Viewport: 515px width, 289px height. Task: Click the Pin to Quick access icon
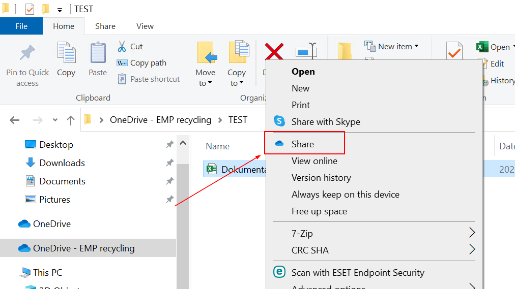(x=27, y=54)
